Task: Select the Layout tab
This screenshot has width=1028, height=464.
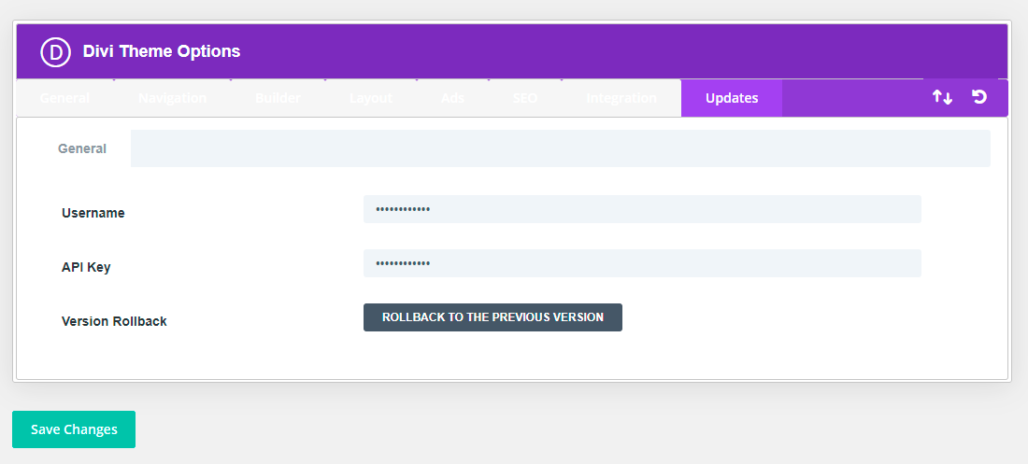Action: 370,98
